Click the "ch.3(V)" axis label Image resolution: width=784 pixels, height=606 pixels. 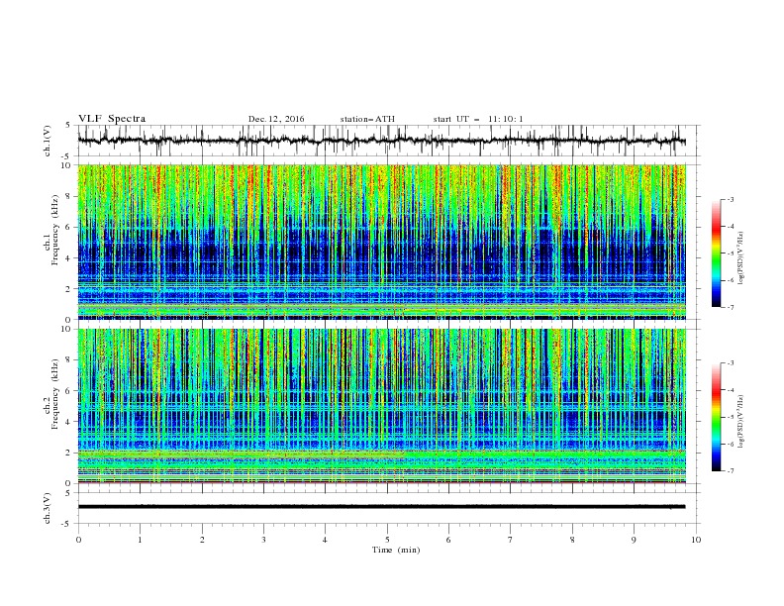[x=48, y=508]
